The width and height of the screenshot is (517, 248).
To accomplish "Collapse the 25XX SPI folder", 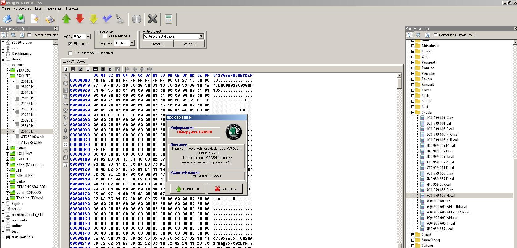I will coord(8,76).
